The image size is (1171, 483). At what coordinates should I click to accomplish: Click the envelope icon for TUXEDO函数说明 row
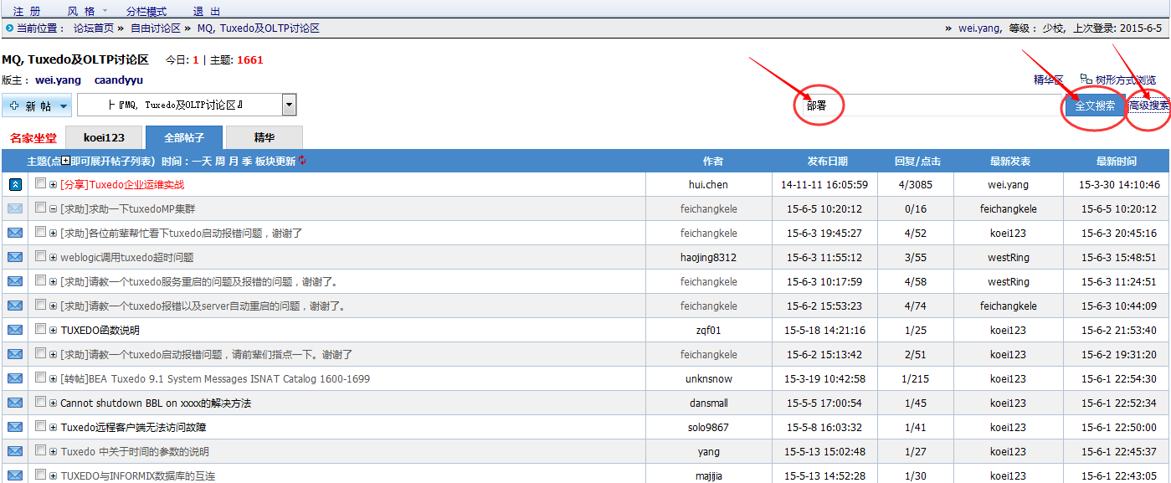(x=15, y=330)
